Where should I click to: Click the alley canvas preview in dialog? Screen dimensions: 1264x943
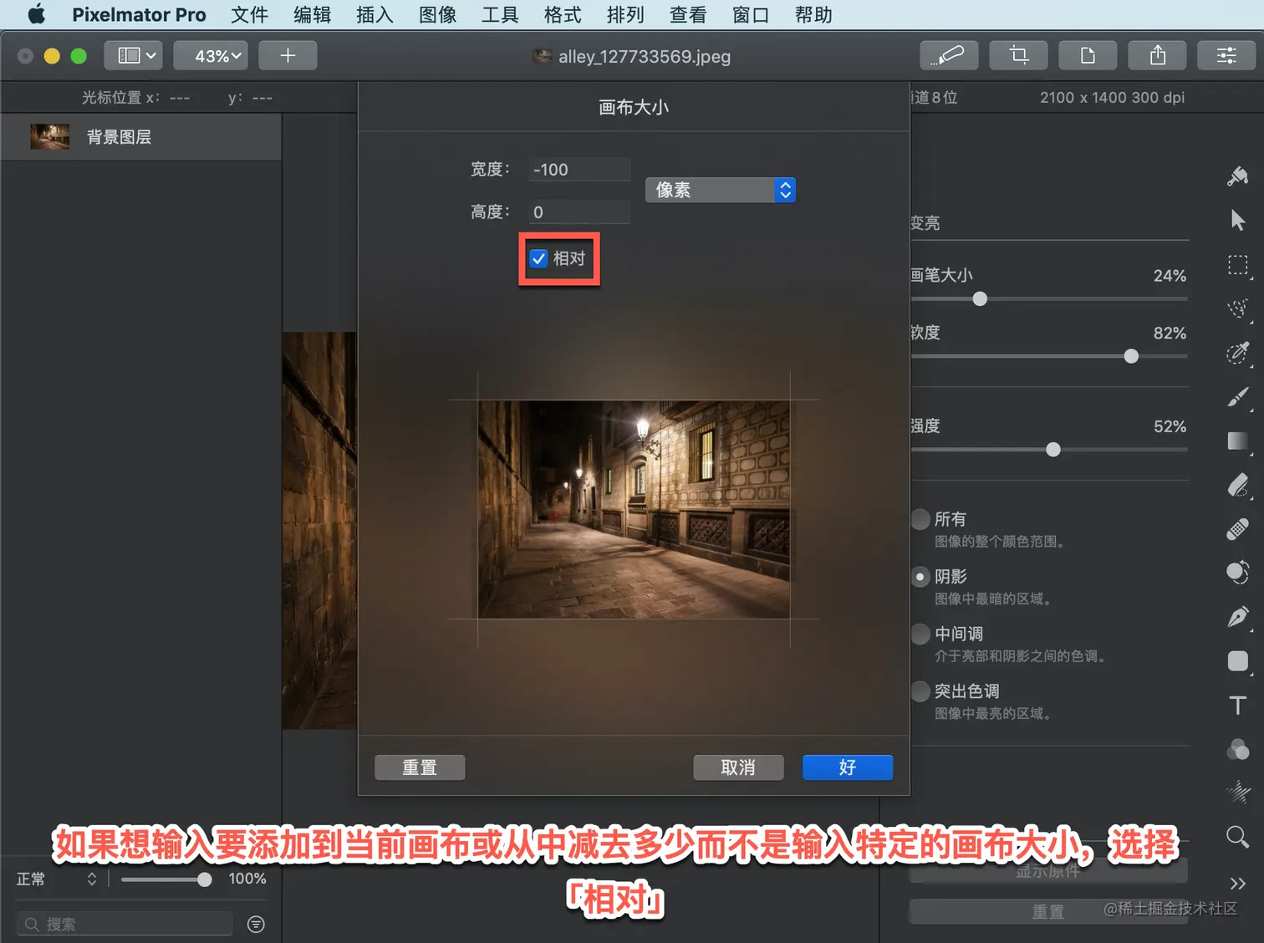(634, 509)
